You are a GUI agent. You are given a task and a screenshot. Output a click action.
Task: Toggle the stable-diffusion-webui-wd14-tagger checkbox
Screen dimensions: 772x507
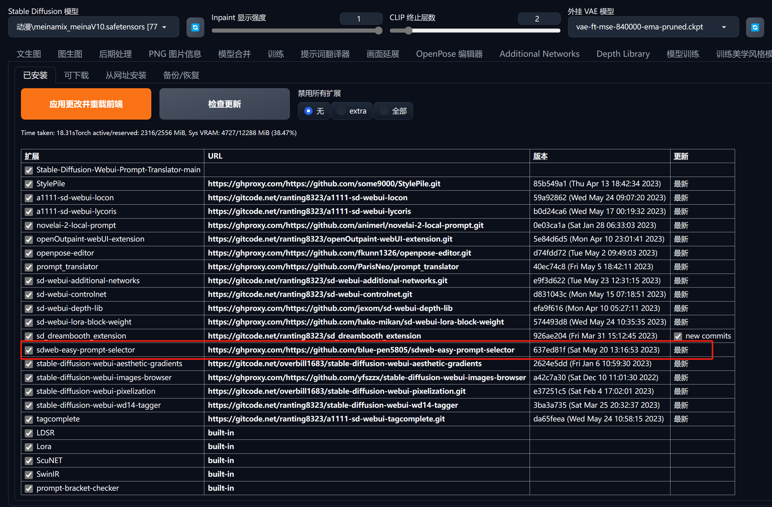click(x=29, y=405)
